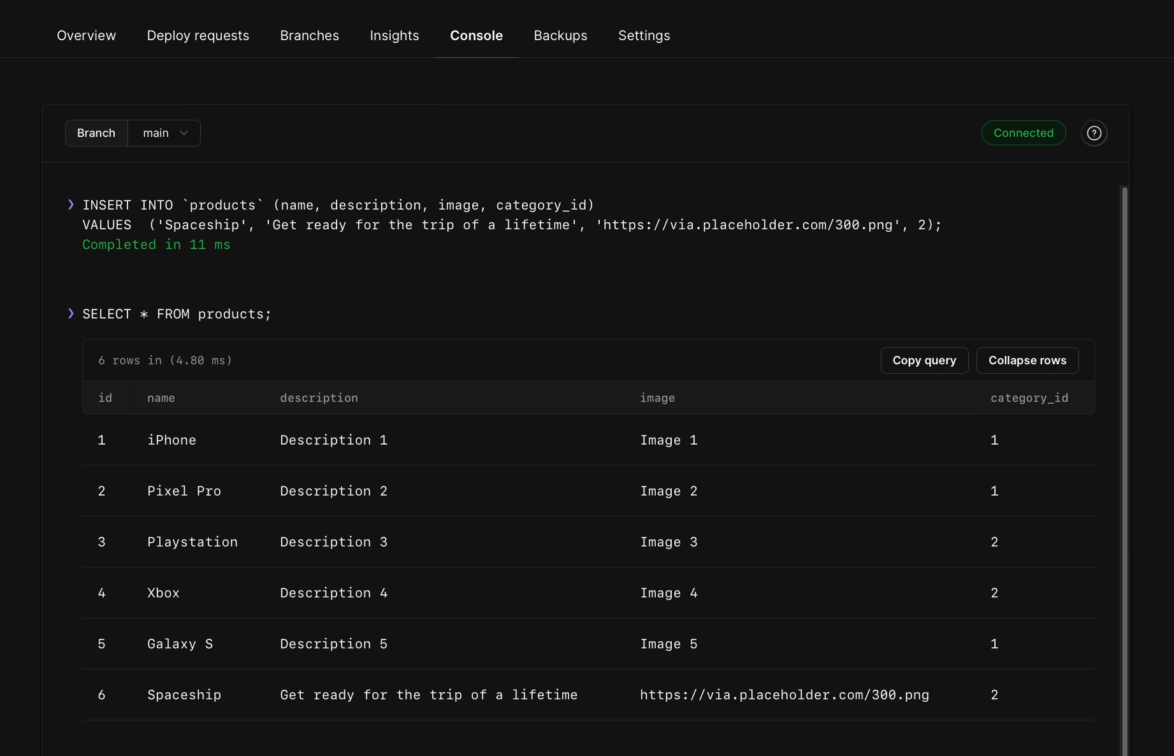Screen dimensions: 1174x756
Task: Open the help icon in the console
Action: [1094, 132]
